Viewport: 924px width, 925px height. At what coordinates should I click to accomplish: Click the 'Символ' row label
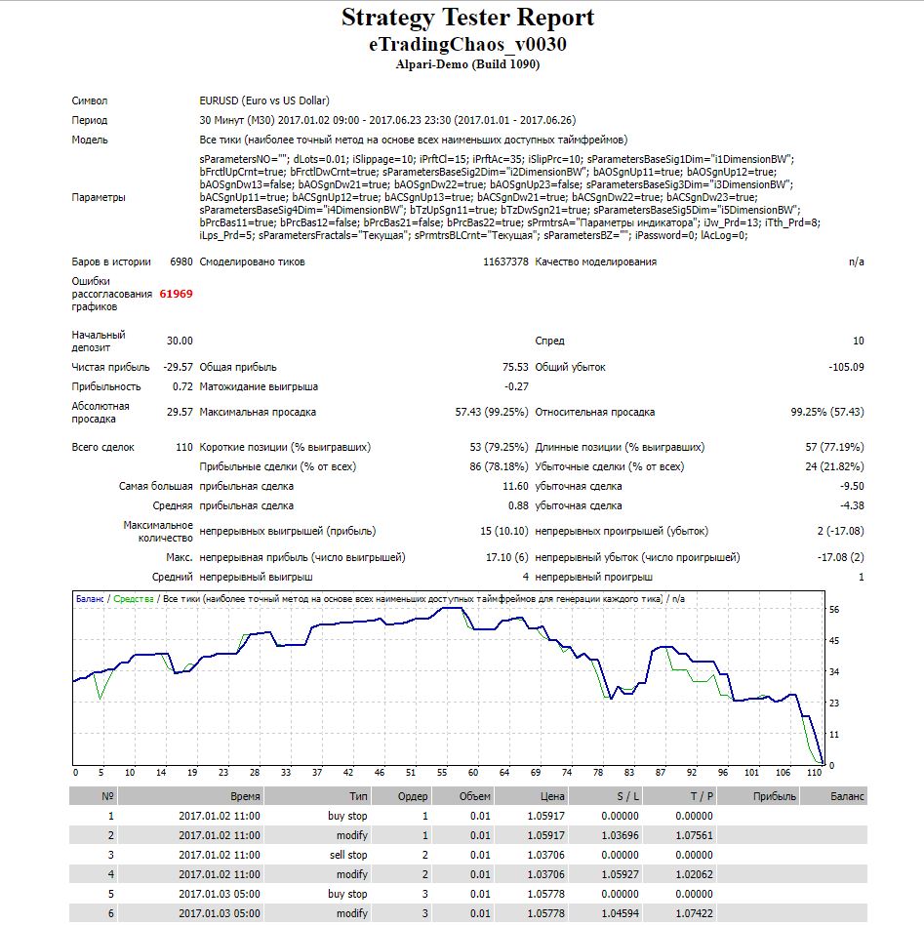[x=90, y=101]
